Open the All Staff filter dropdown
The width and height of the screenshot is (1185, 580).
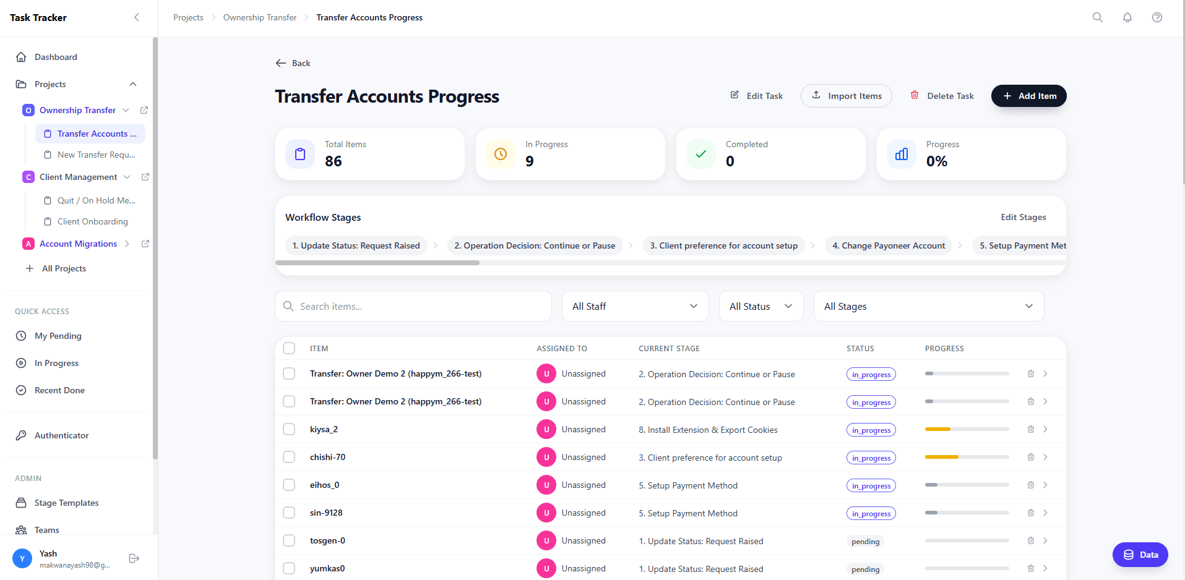pos(635,306)
